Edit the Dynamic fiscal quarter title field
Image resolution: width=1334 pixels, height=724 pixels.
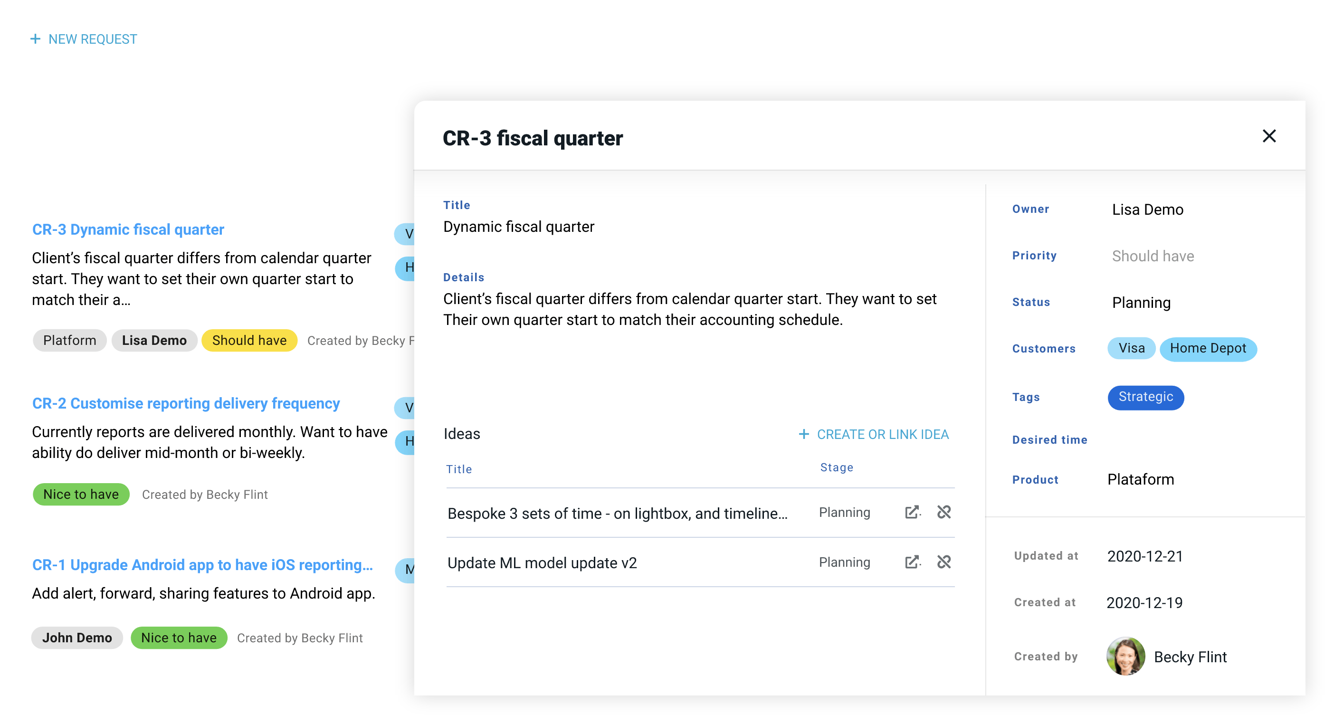tap(518, 227)
